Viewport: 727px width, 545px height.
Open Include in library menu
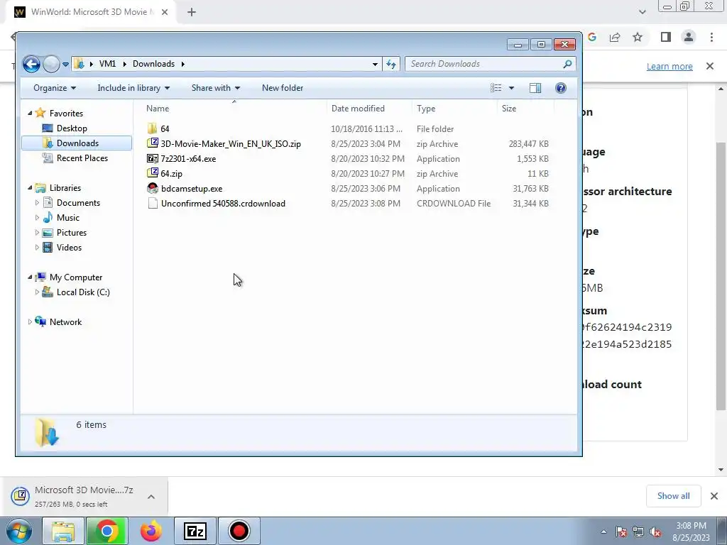click(133, 88)
